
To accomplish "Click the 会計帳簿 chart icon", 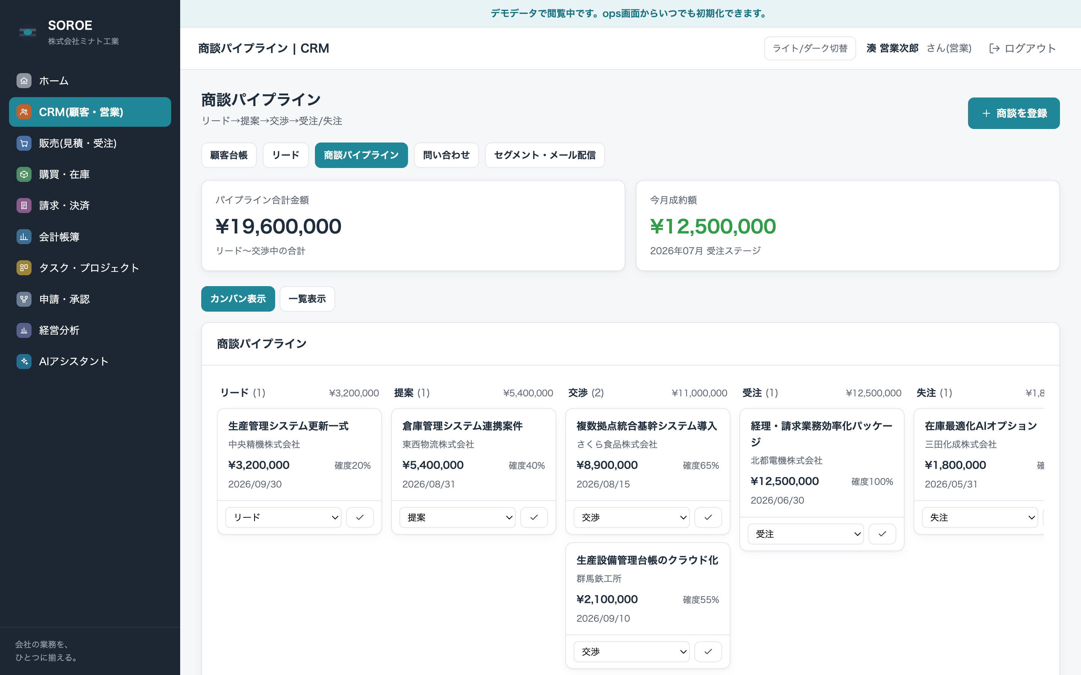I will [x=24, y=237].
